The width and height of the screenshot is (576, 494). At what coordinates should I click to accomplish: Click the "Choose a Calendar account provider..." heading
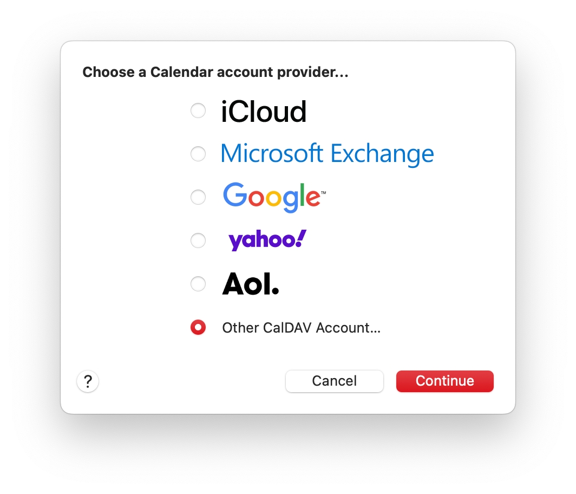tap(215, 72)
